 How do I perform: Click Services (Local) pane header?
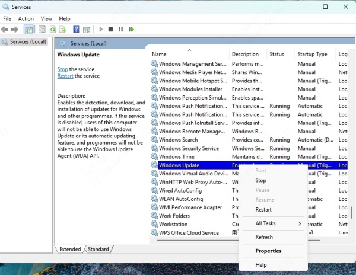88,43
